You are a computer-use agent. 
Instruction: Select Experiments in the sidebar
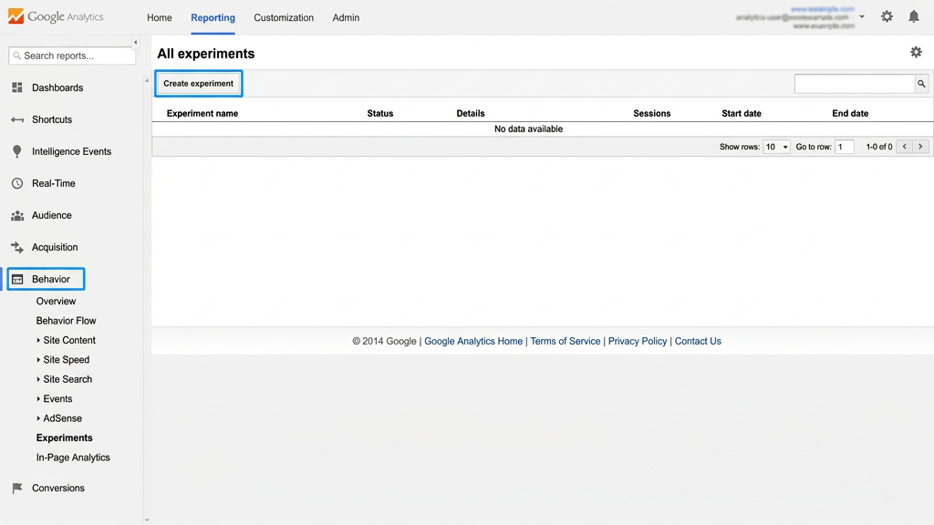pyautogui.click(x=65, y=438)
